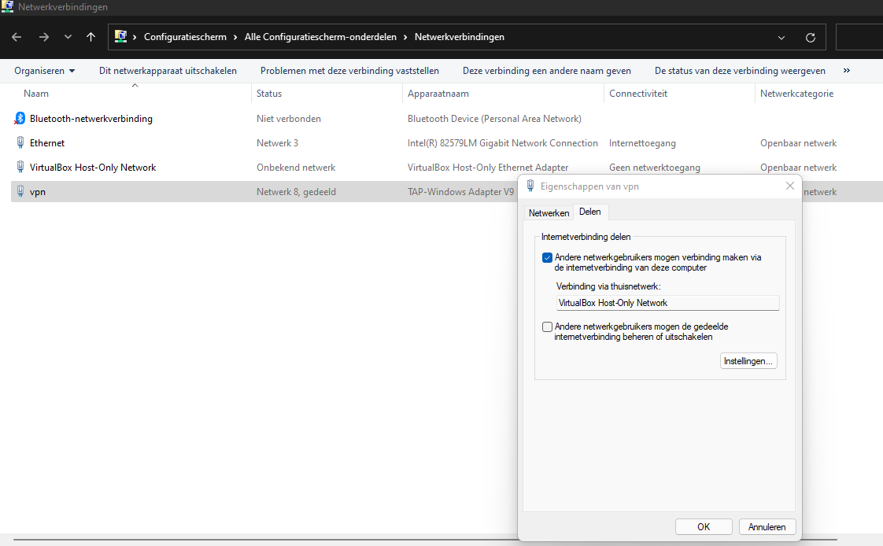The image size is (883, 546).
Task: Click the search box beside the address bar
Action: click(859, 37)
